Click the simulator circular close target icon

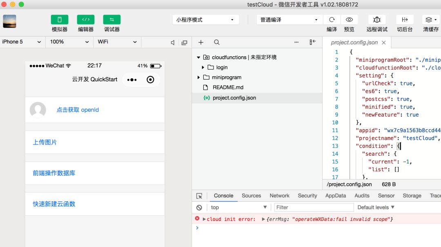150,80
